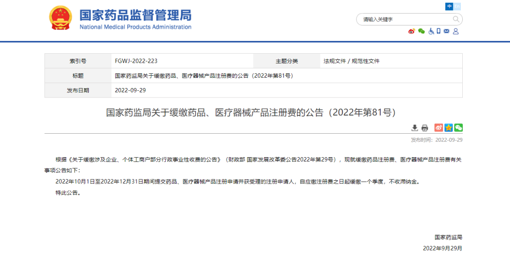
Task: Share article via green WeChat button
Action: [x=459, y=128]
